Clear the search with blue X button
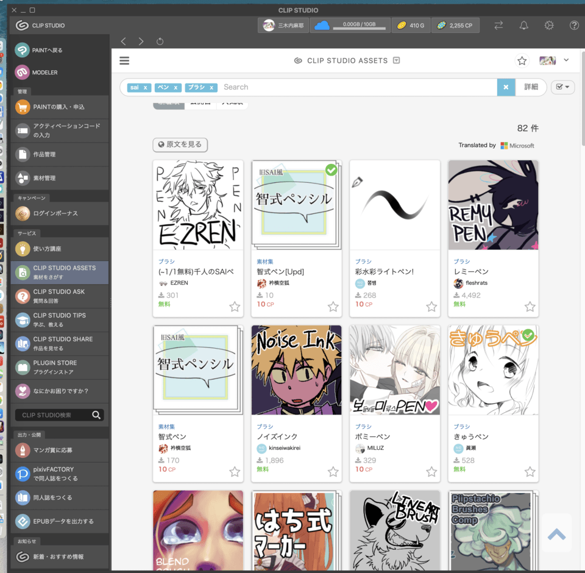 coord(506,87)
